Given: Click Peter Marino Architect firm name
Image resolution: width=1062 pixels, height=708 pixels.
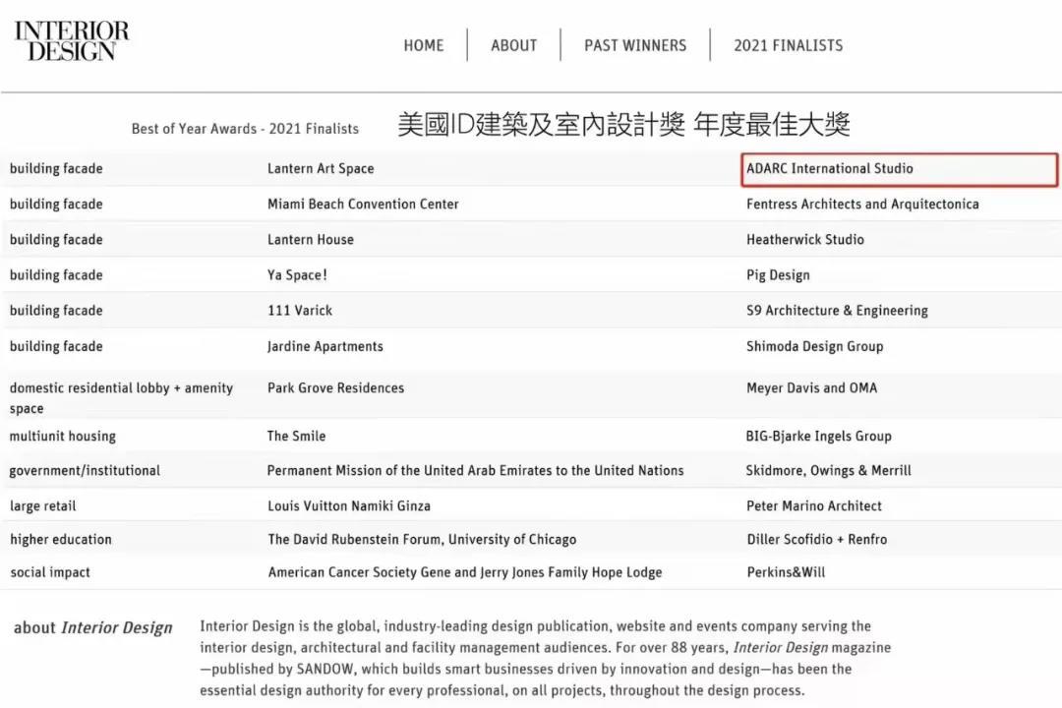Looking at the screenshot, I should pyautogui.click(x=814, y=506).
